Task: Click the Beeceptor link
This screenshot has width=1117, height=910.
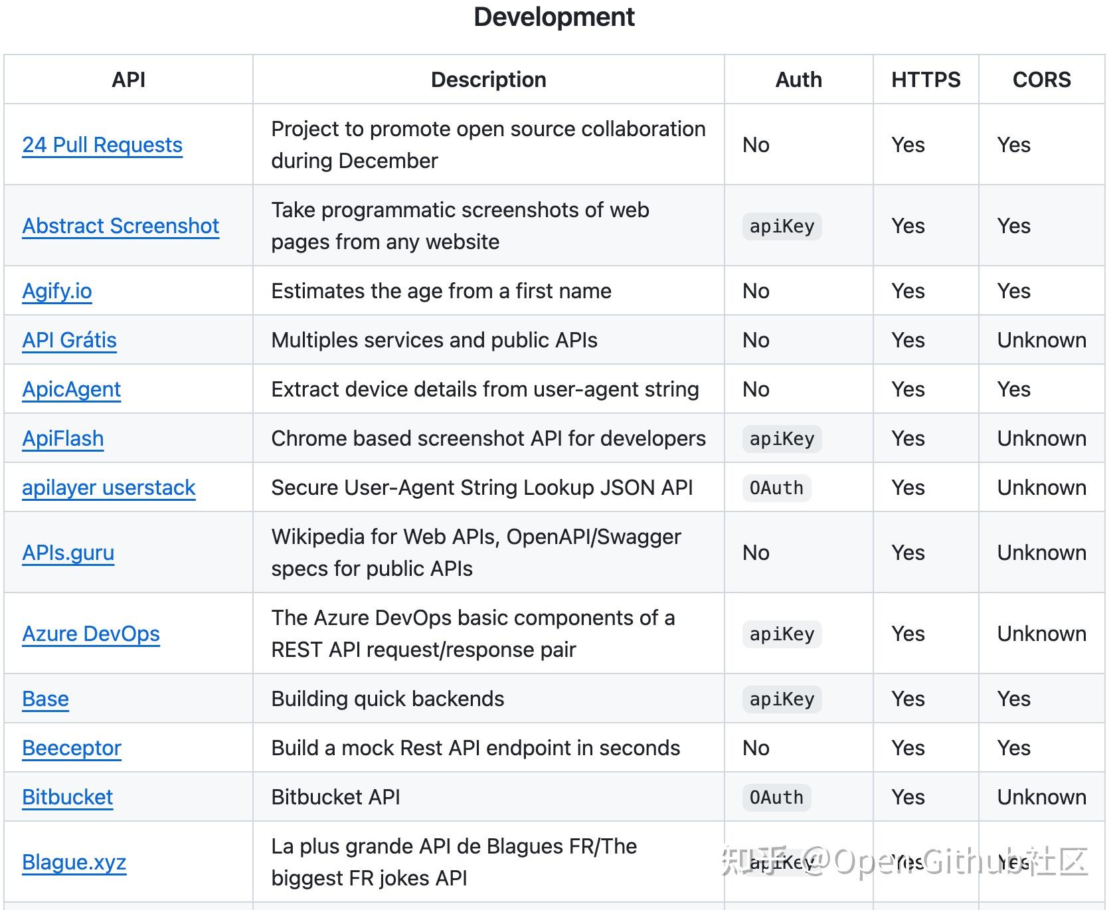Action: pos(72,748)
